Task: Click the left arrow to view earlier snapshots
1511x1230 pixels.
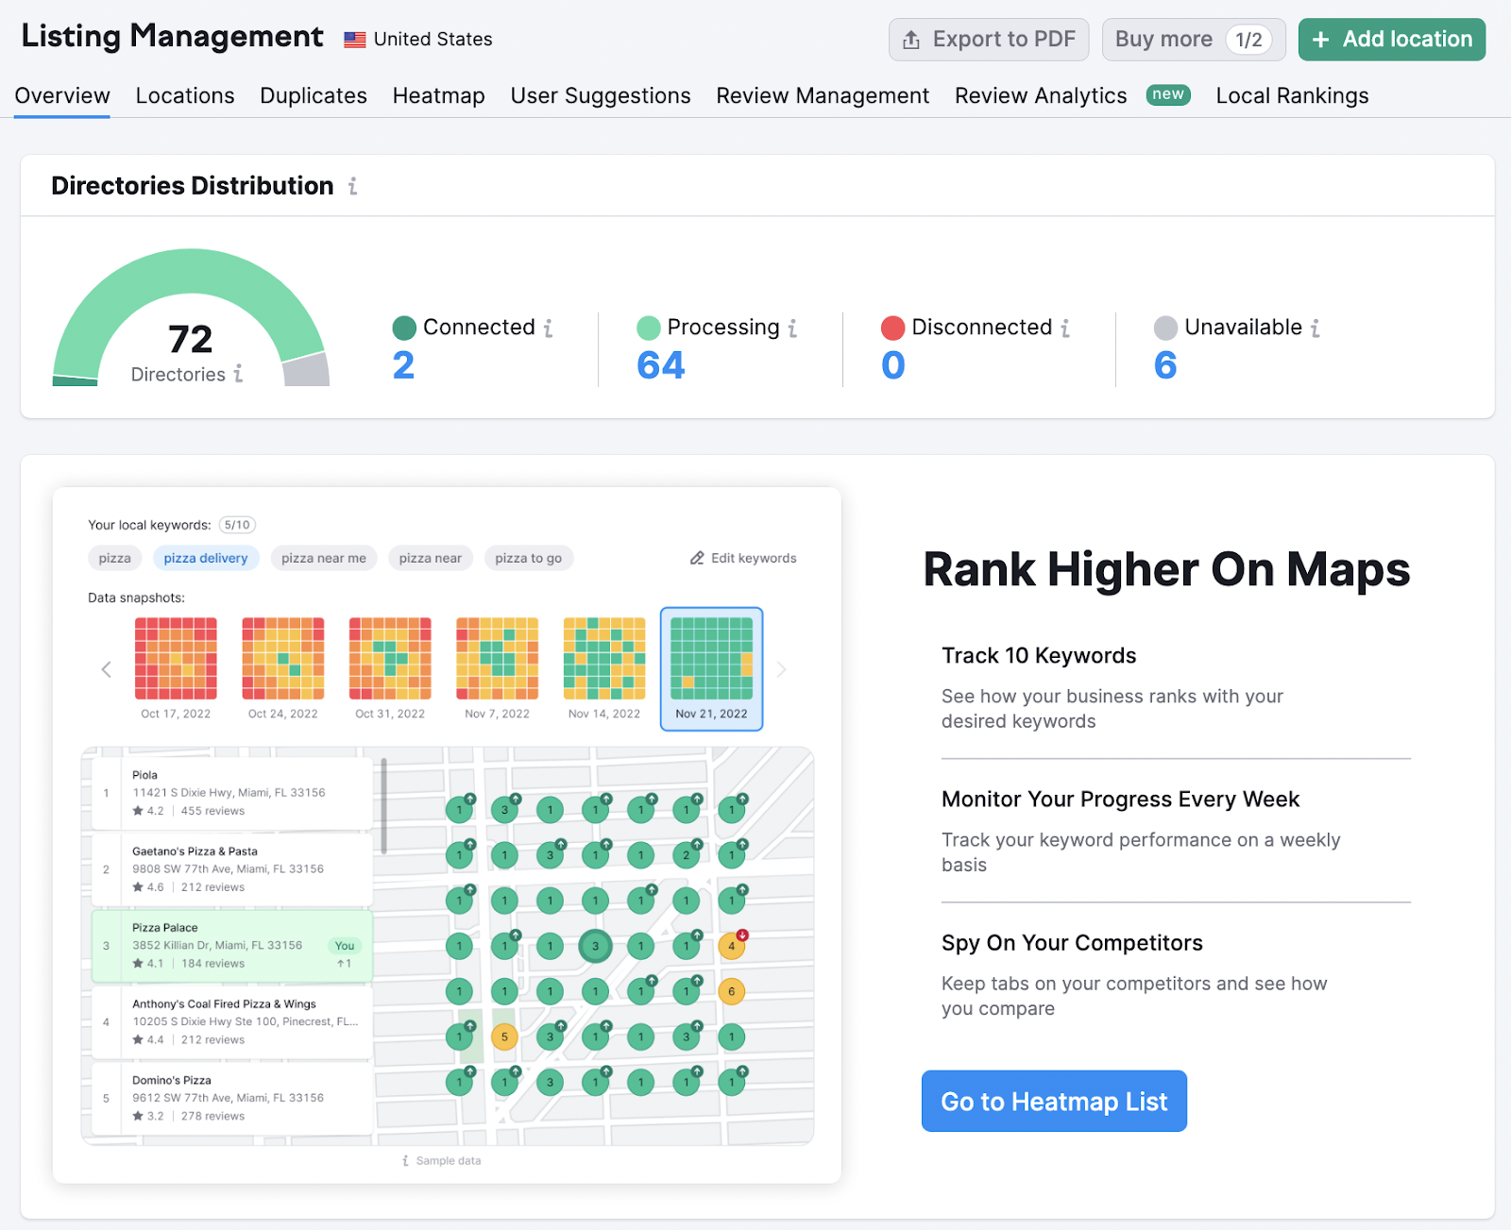Action: 106,669
